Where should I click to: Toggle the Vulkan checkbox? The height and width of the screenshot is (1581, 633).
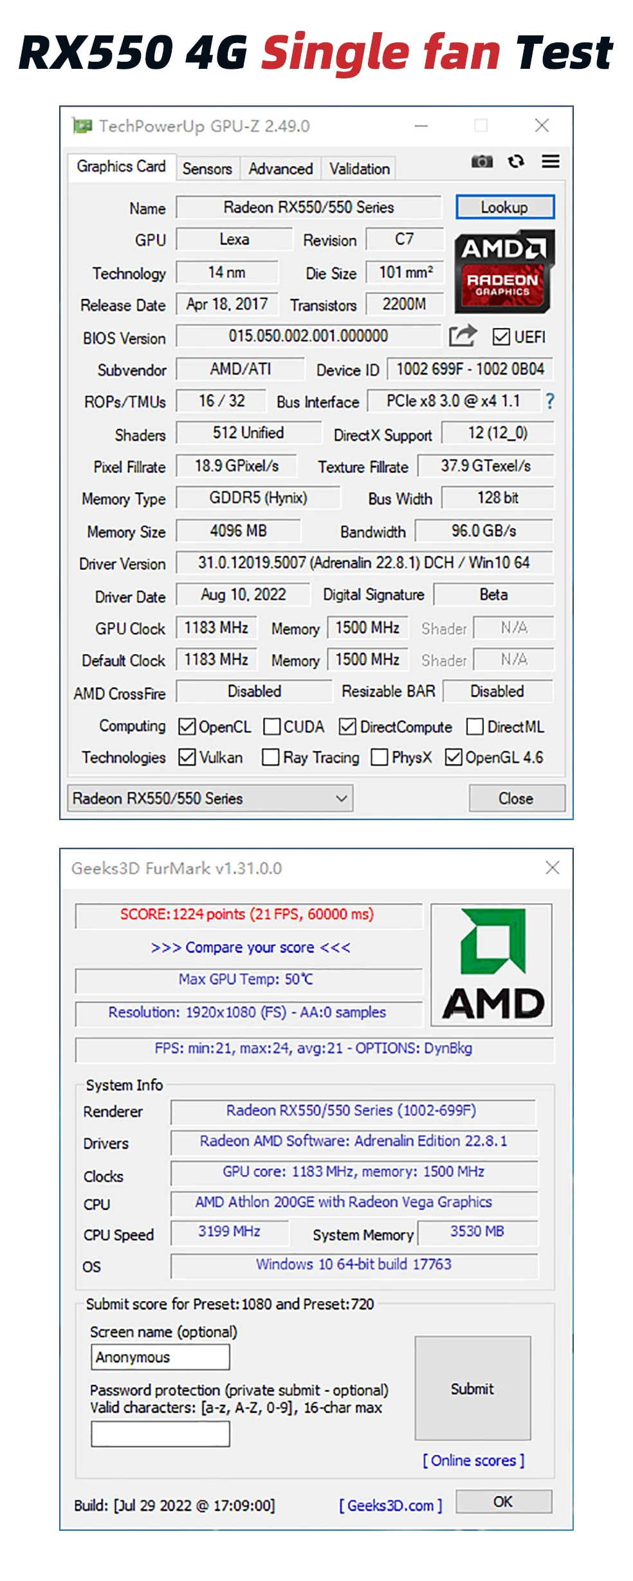(x=187, y=757)
